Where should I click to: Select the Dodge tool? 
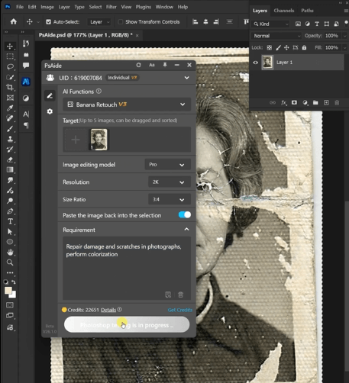[10, 201]
